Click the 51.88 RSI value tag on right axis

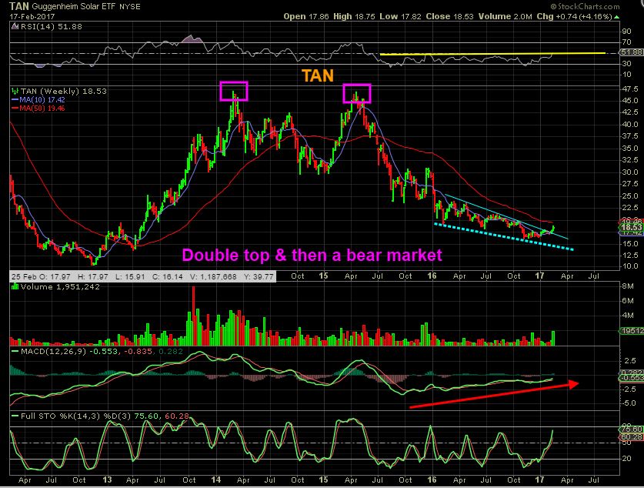coord(631,52)
